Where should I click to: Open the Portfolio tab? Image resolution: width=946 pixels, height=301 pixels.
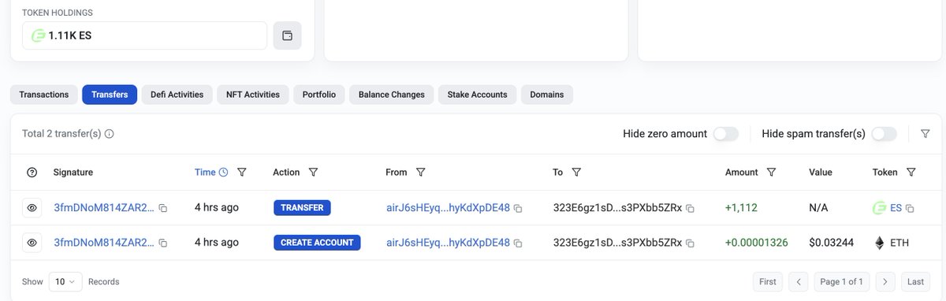pyautogui.click(x=318, y=95)
